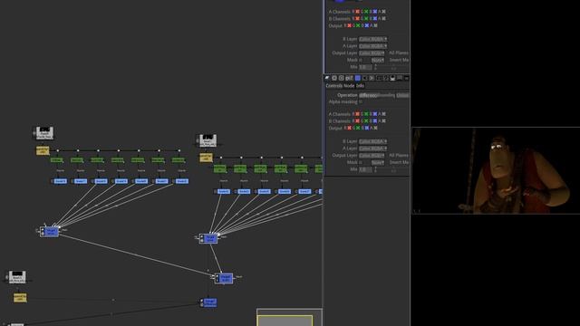Select the first light-blue node in the left chain

[60, 181]
